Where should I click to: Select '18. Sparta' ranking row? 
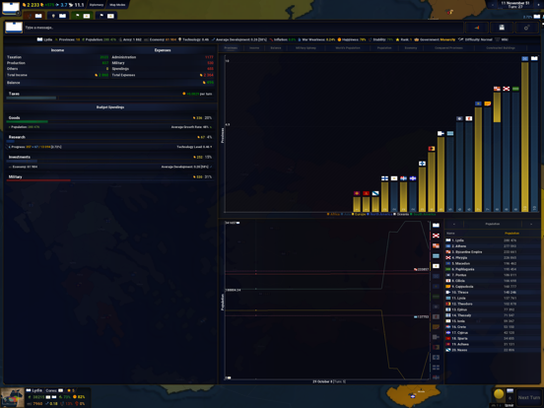[493, 338]
